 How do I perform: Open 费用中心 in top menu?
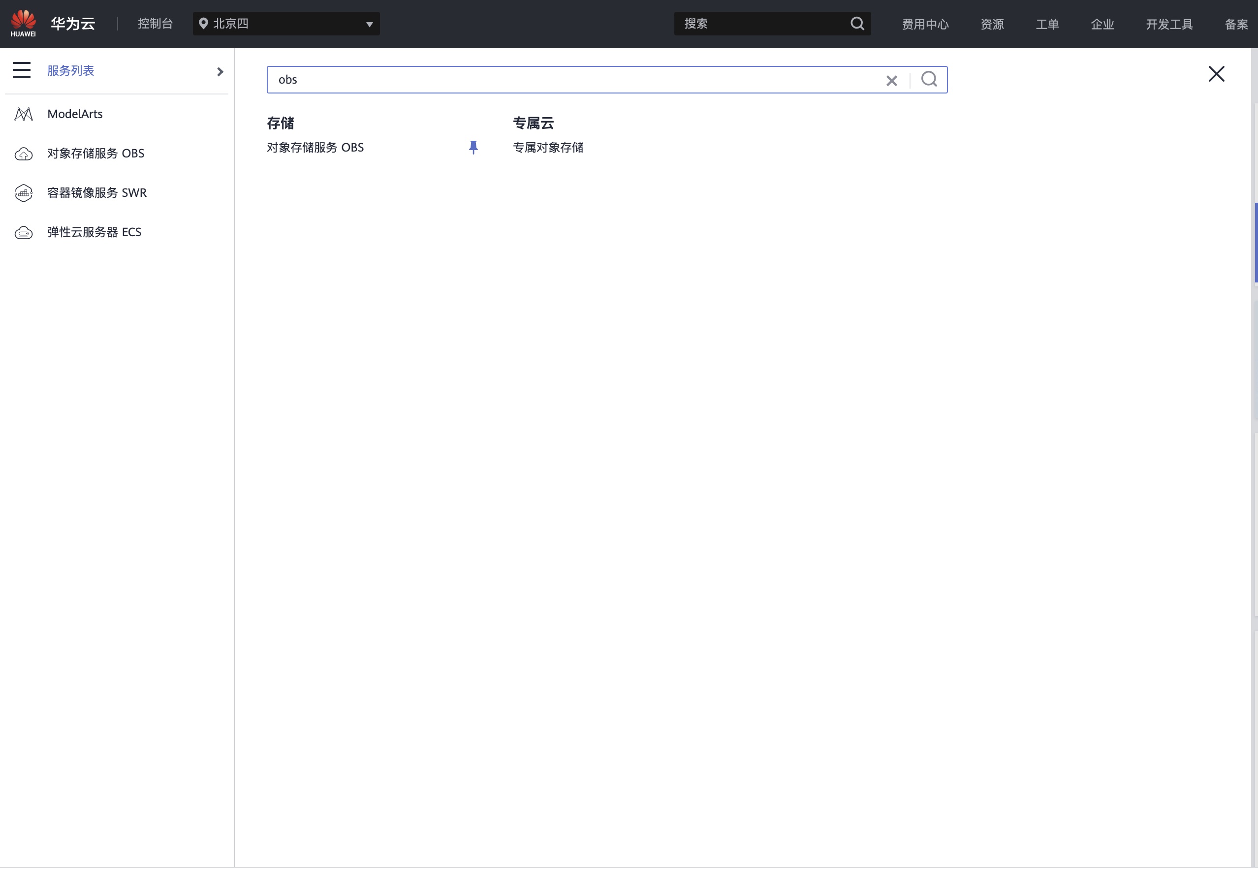925,24
